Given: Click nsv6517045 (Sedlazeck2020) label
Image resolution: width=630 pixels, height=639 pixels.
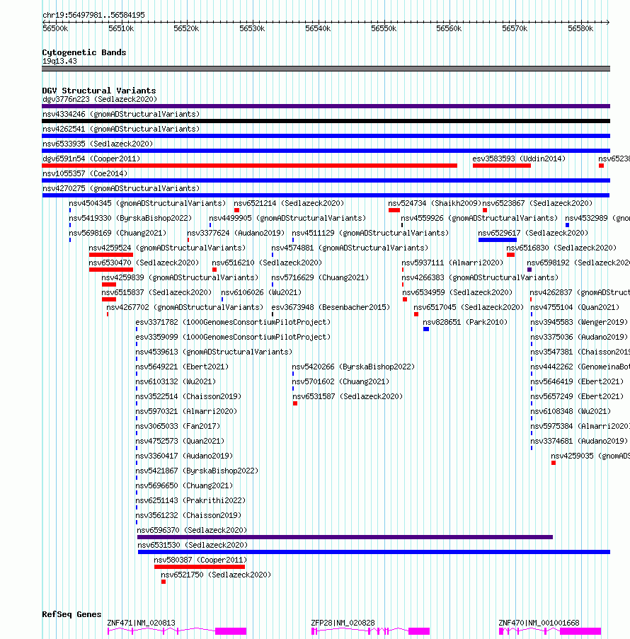Looking at the screenshot, I should tap(469, 308).
